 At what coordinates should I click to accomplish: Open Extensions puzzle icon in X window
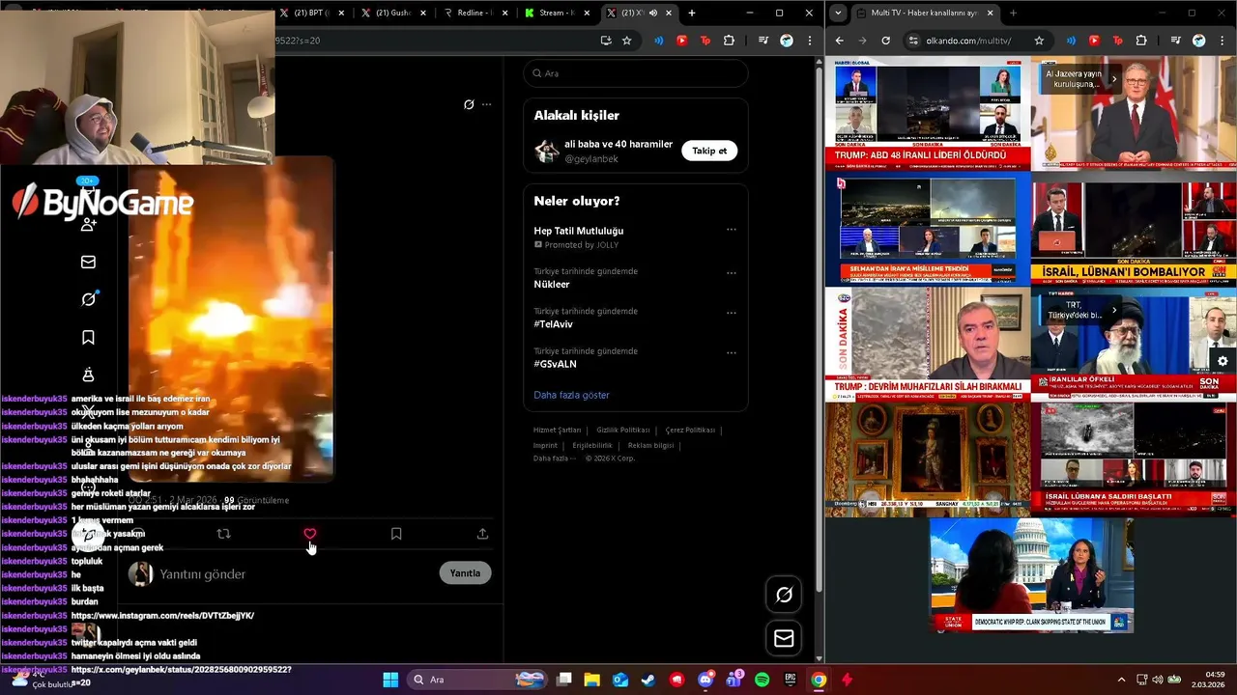(x=729, y=41)
